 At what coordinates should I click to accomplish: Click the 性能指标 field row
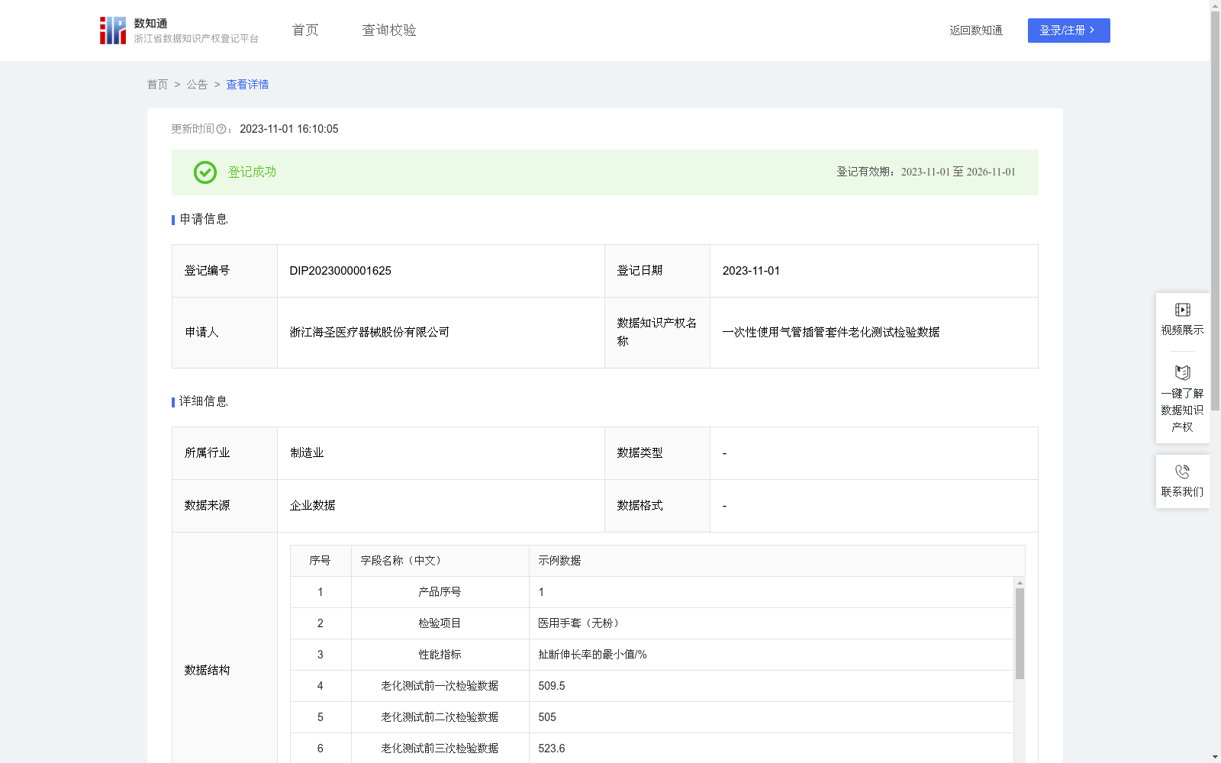(652, 655)
